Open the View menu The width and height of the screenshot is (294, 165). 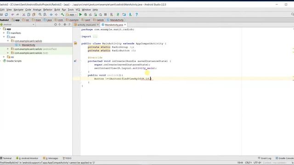9,10
